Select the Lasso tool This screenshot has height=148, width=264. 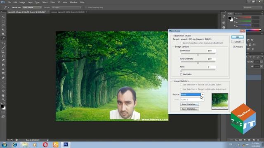point(3,25)
